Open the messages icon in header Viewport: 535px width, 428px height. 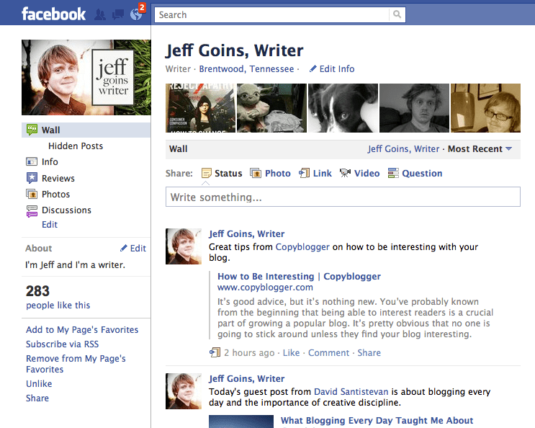[x=118, y=14]
